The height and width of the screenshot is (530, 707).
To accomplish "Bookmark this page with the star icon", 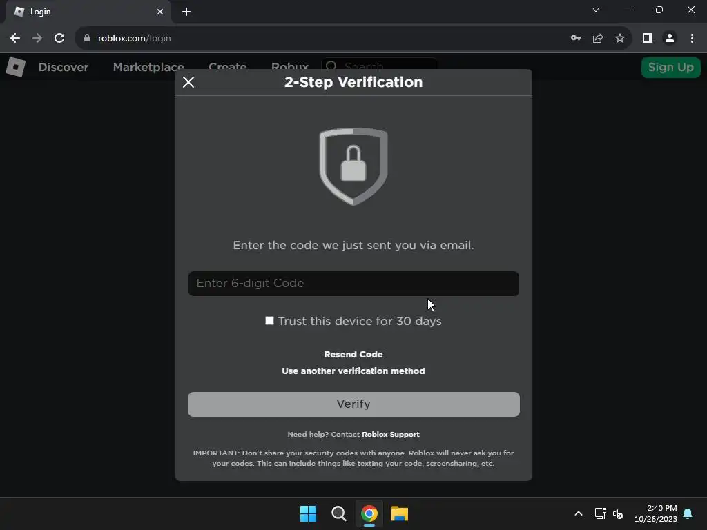I will [x=620, y=39].
